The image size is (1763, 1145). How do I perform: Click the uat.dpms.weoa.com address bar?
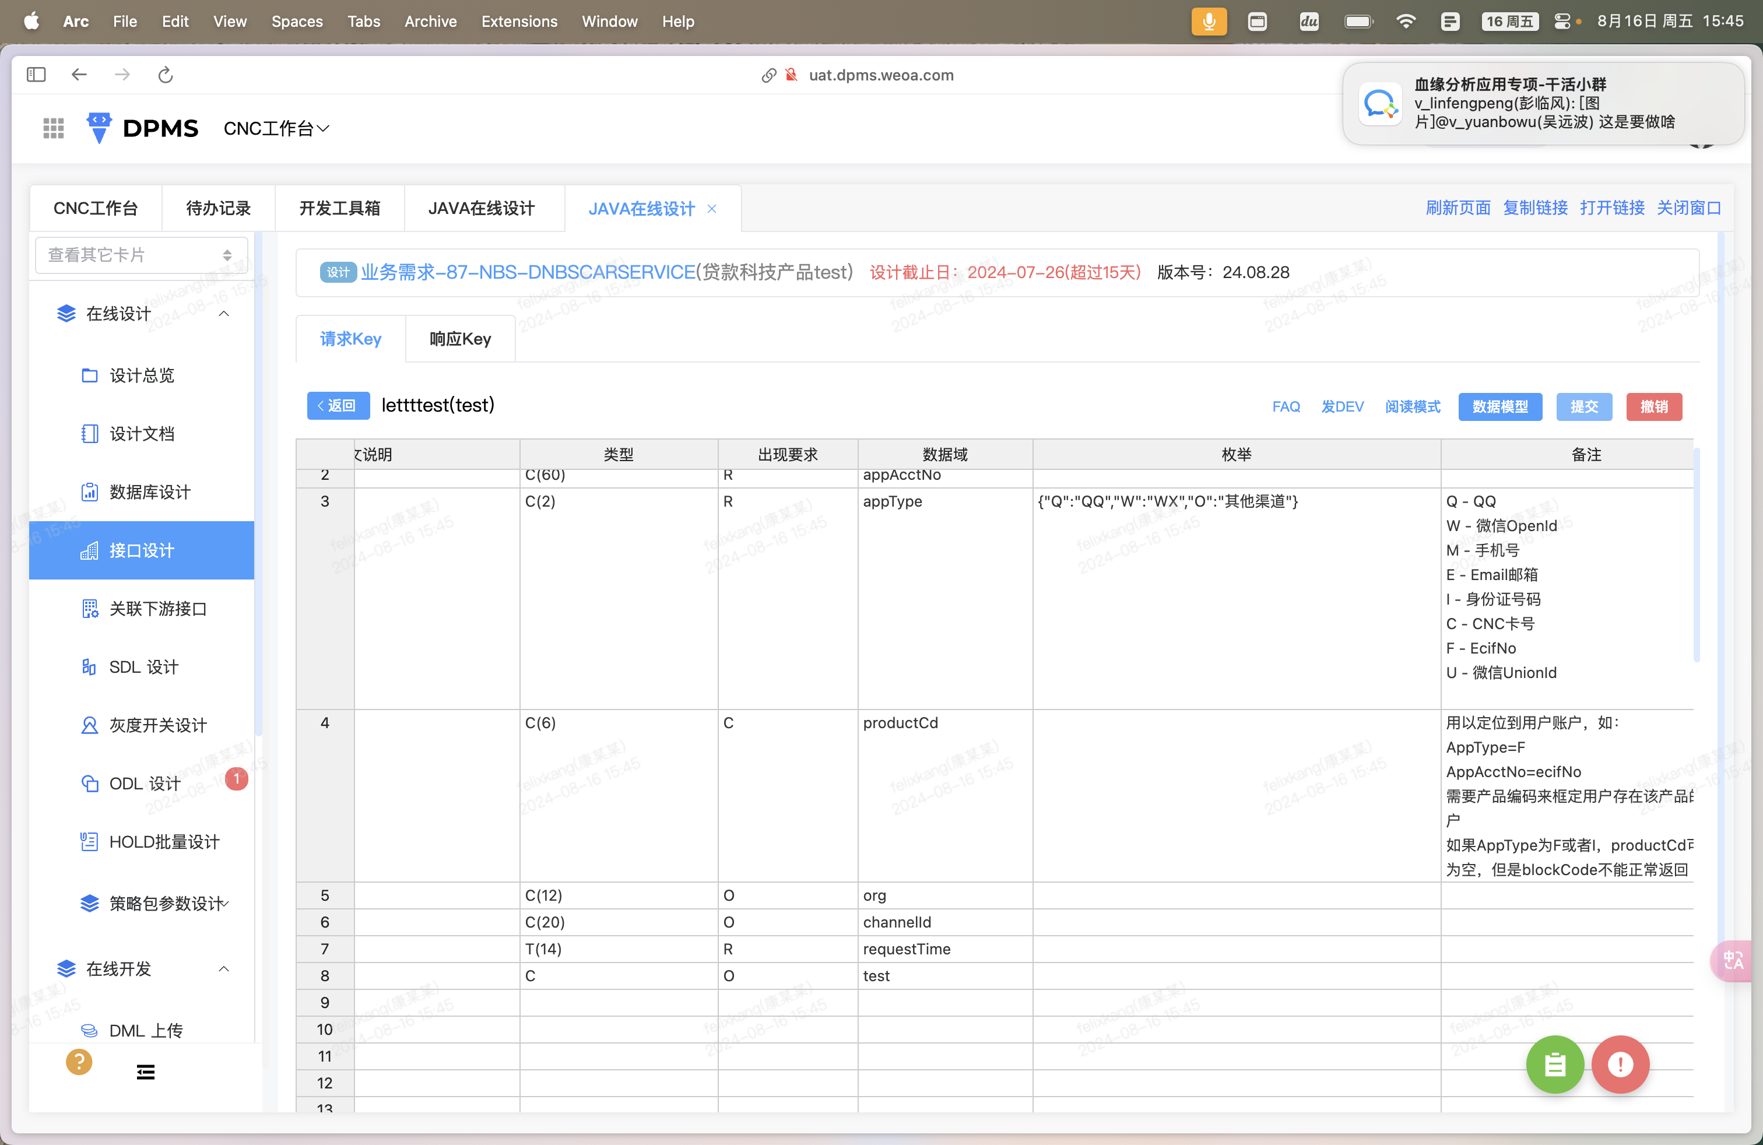pos(881,76)
